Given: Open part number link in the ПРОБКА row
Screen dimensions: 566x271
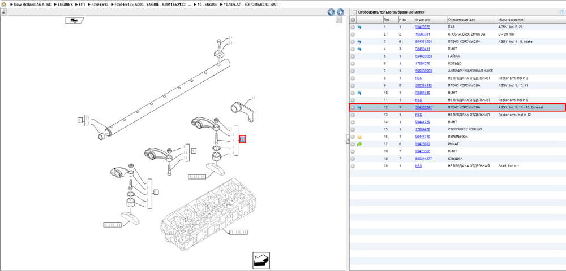Looking at the screenshot, I should [423, 34].
